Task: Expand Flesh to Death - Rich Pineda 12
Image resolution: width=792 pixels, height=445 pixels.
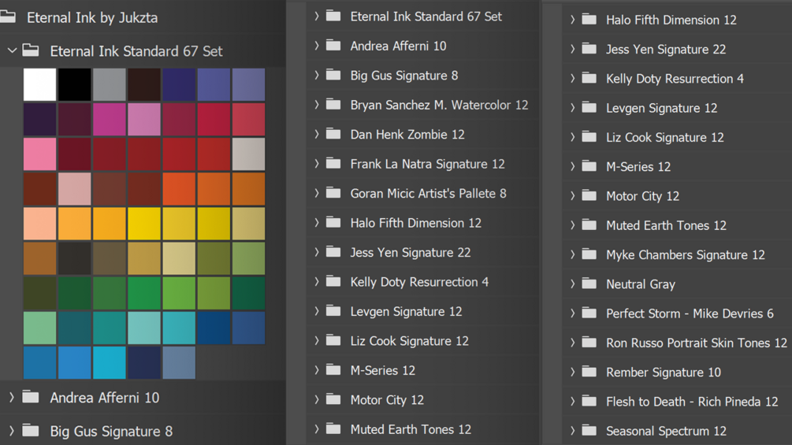Action: (x=572, y=401)
